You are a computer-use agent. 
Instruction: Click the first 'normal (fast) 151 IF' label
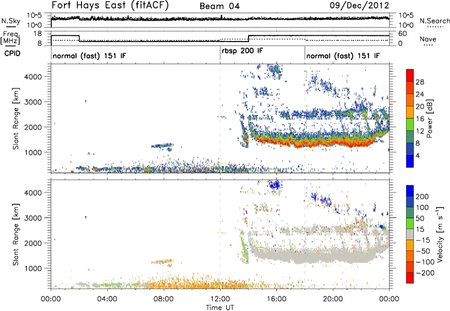click(89, 56)
